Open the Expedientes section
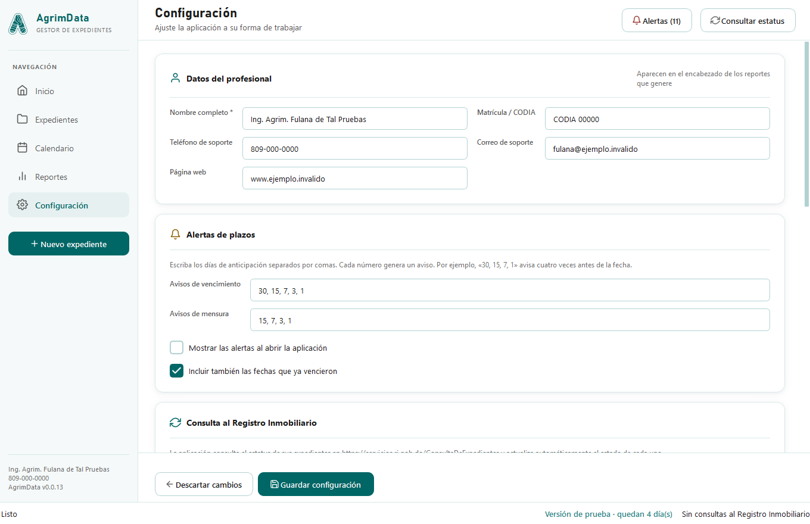 tap(68, 120)
